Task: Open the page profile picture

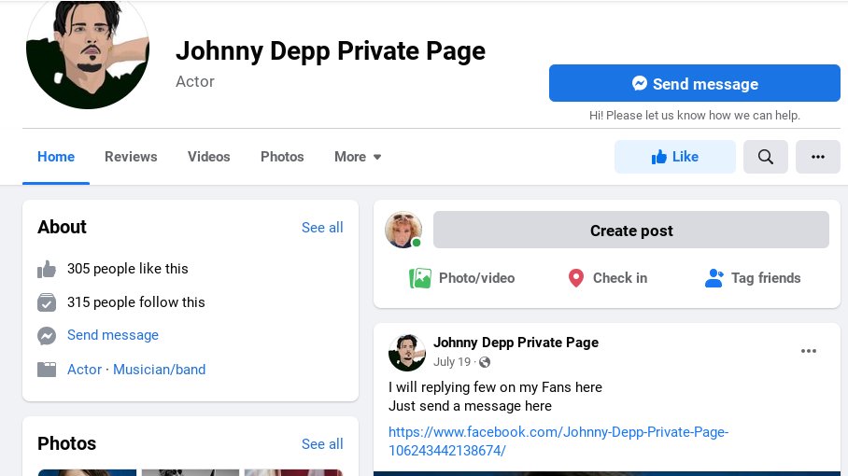Action: point(88,50)
